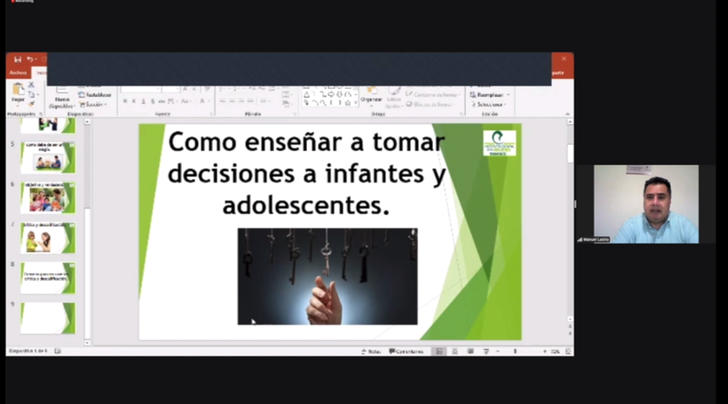Click Restablecer to reset the slide

tap(95, 95)
